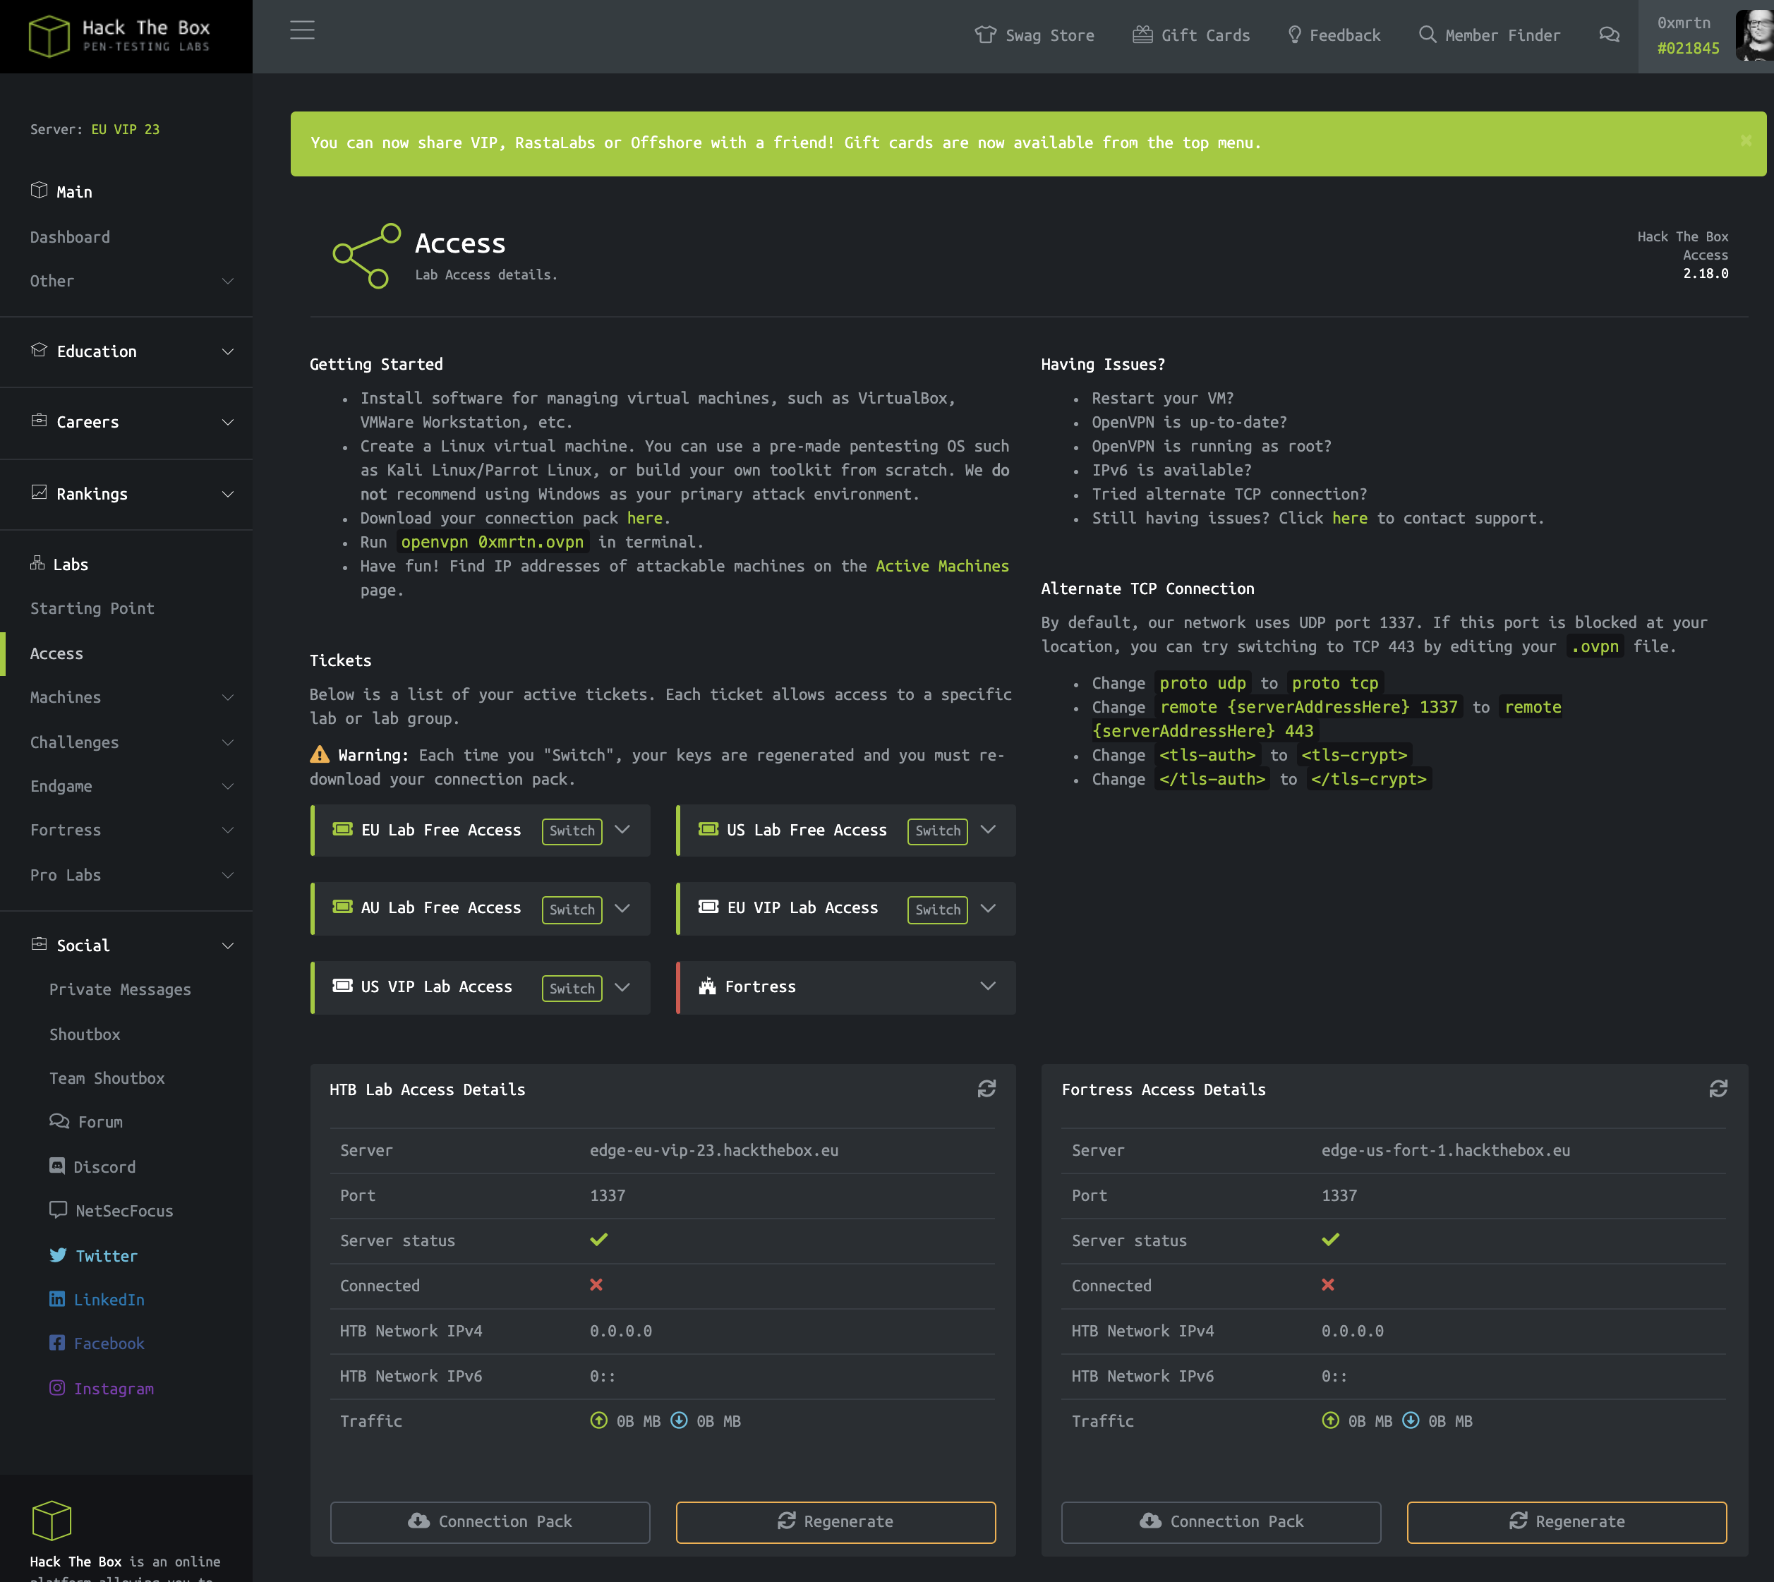Regenerate Fortress access keys
1774x1582 pixels.
coord(1567,1521)
